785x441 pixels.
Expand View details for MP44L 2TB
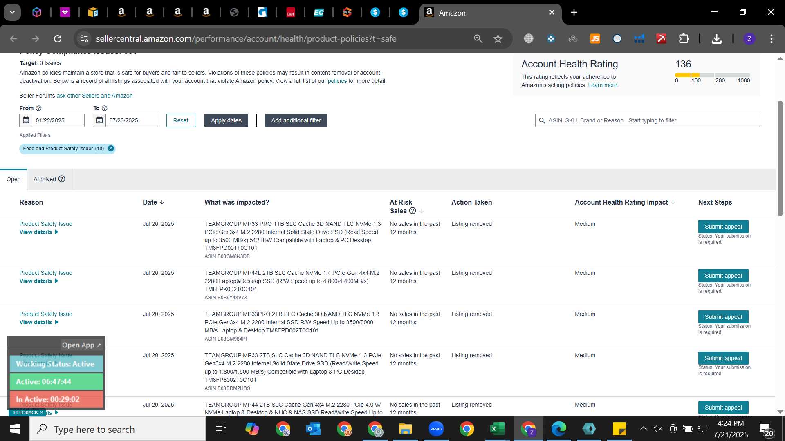39,281
